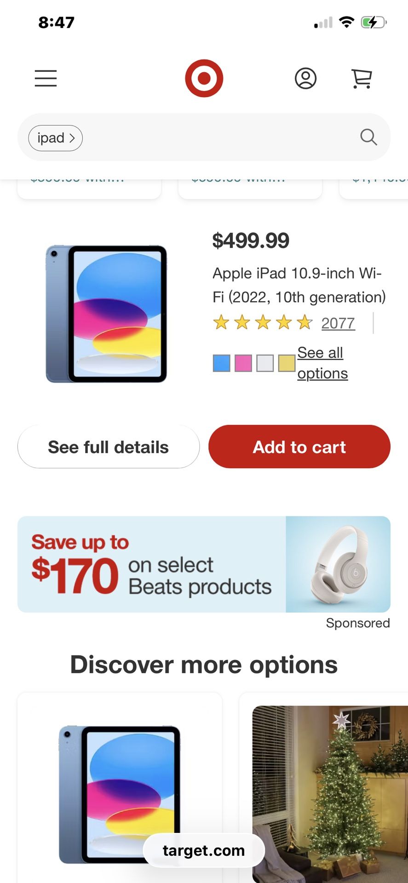Screen dimensions: 408x883
Task: Open the See all options link
Action: [x=321, y=363]
